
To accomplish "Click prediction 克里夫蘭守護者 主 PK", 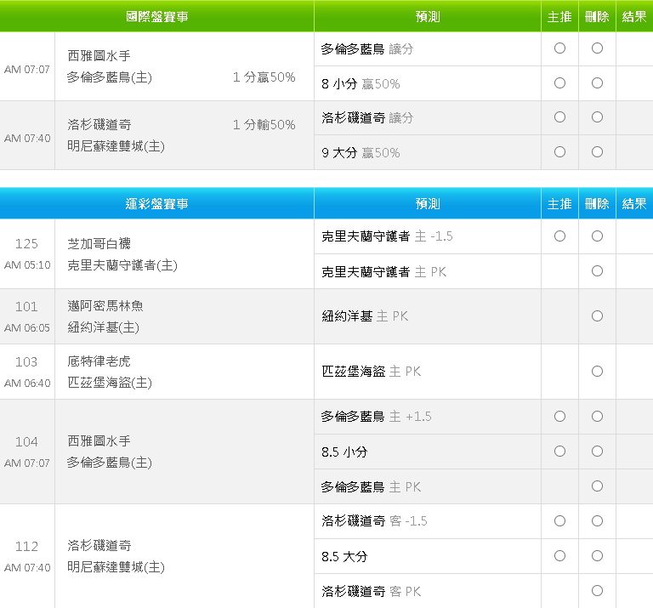I will tap(384, 272).
